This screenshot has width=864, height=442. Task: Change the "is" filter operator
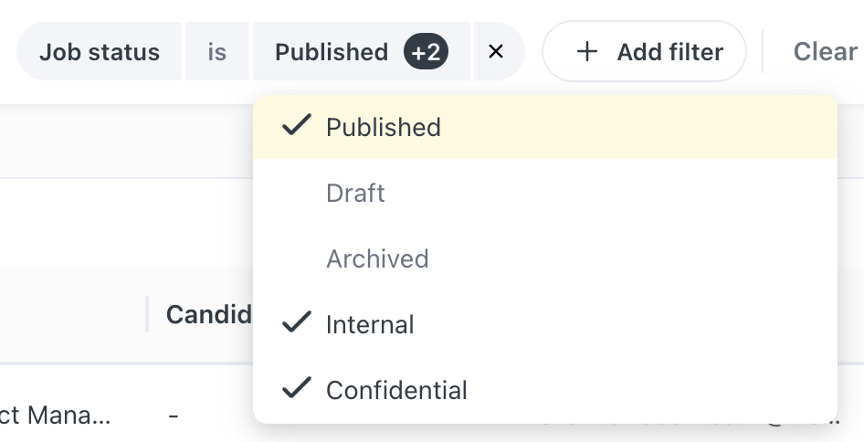216,52
